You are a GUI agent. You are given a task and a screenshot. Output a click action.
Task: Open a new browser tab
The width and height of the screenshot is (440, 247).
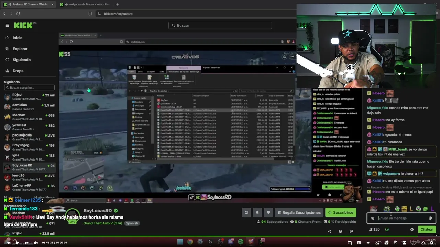117,4
